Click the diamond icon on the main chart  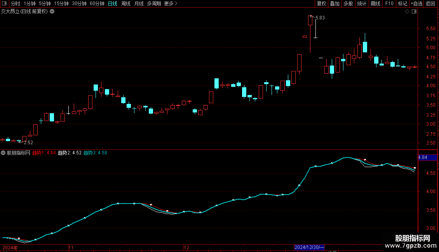point(407,12)
